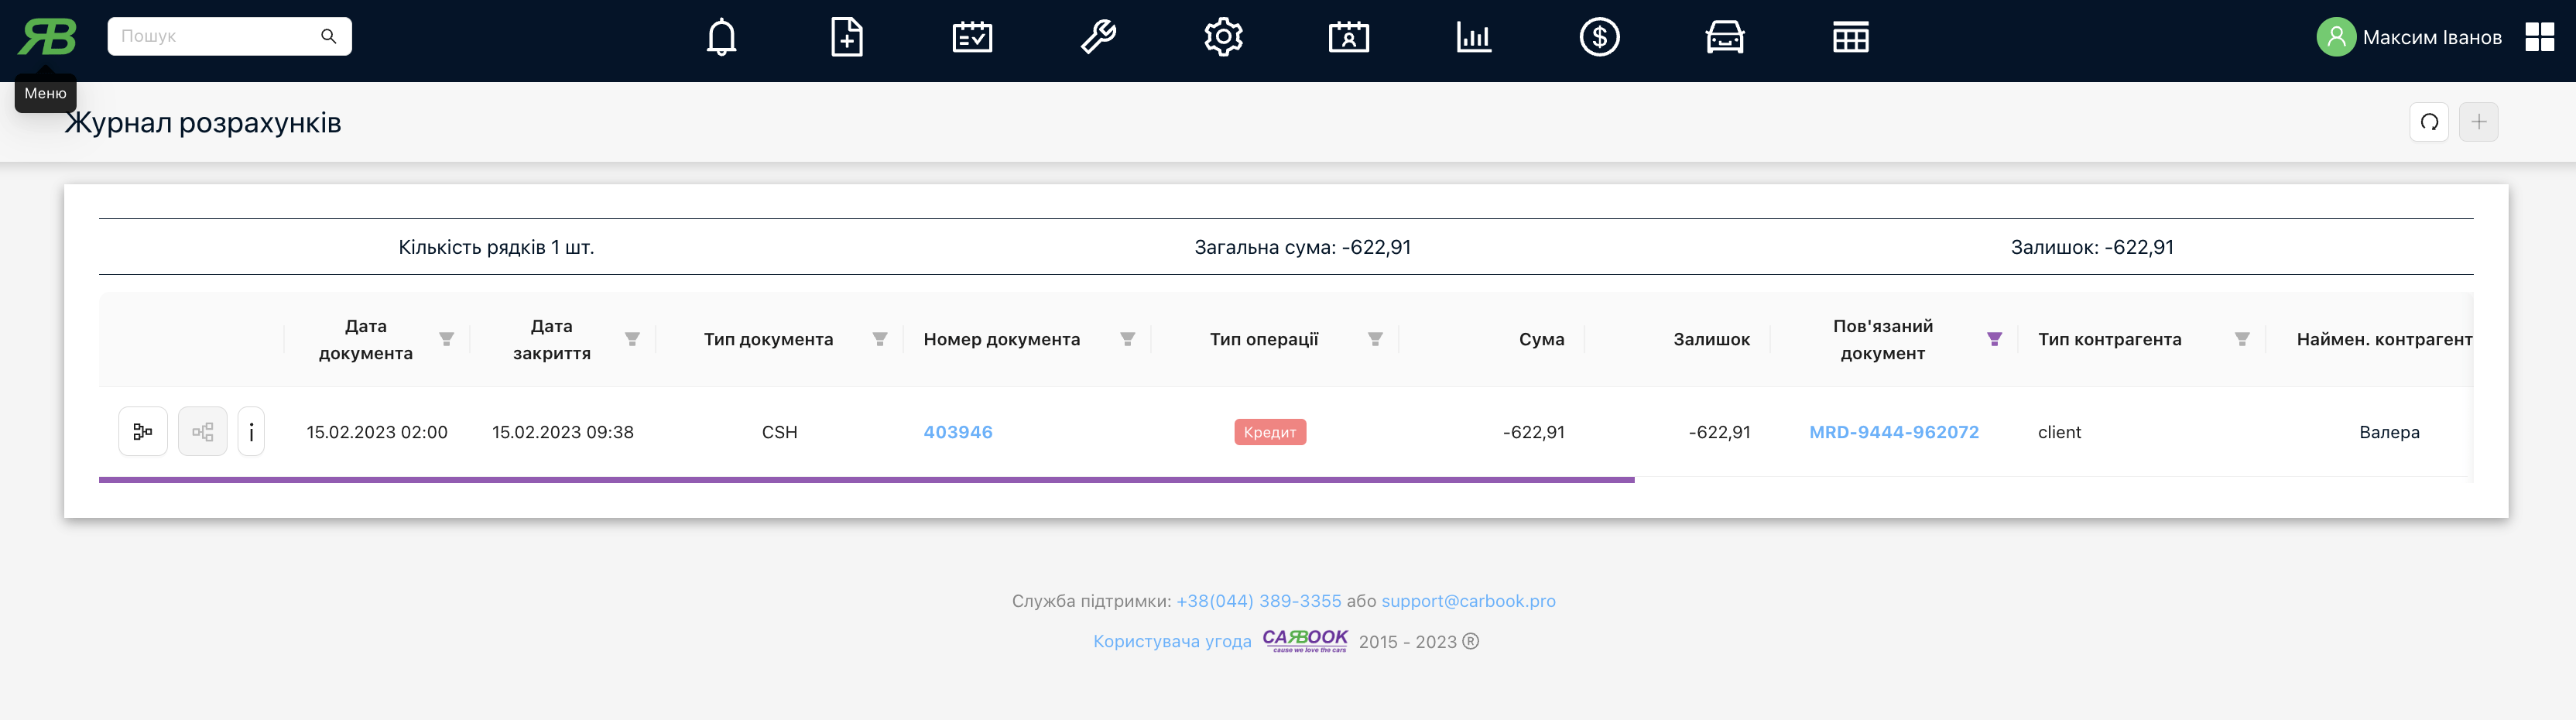The image size is (2576, 720).
Task: Open filter for Тип документа column
Action: (x=880, y=340)
